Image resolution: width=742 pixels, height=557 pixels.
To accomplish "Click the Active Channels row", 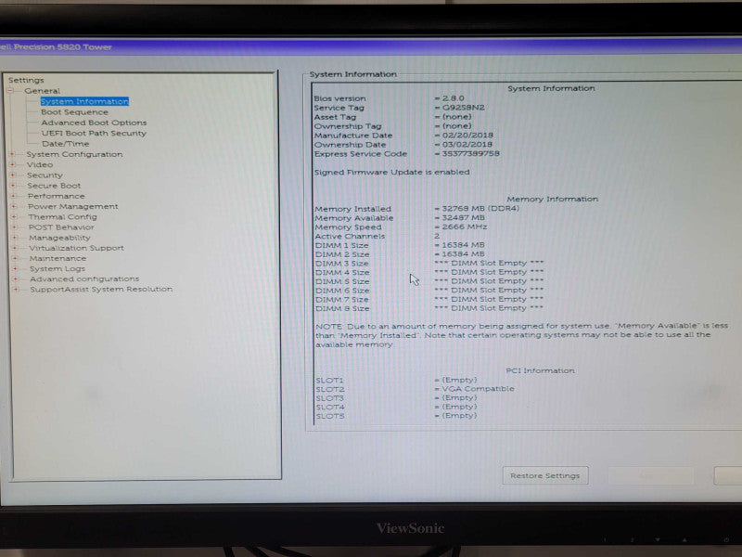I will pyautogui.click(x=377, y=236).
